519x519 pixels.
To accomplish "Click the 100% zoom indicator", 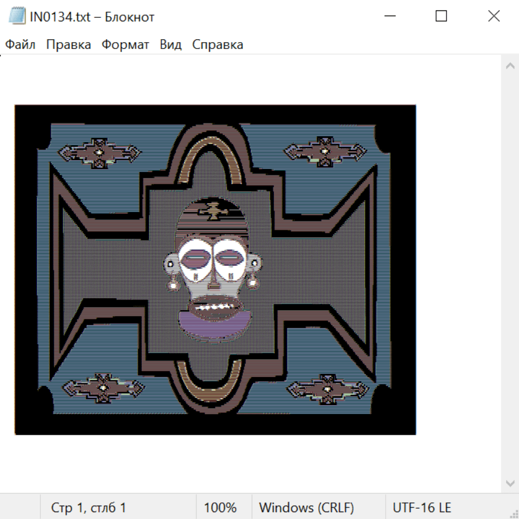I will [220, 508].
